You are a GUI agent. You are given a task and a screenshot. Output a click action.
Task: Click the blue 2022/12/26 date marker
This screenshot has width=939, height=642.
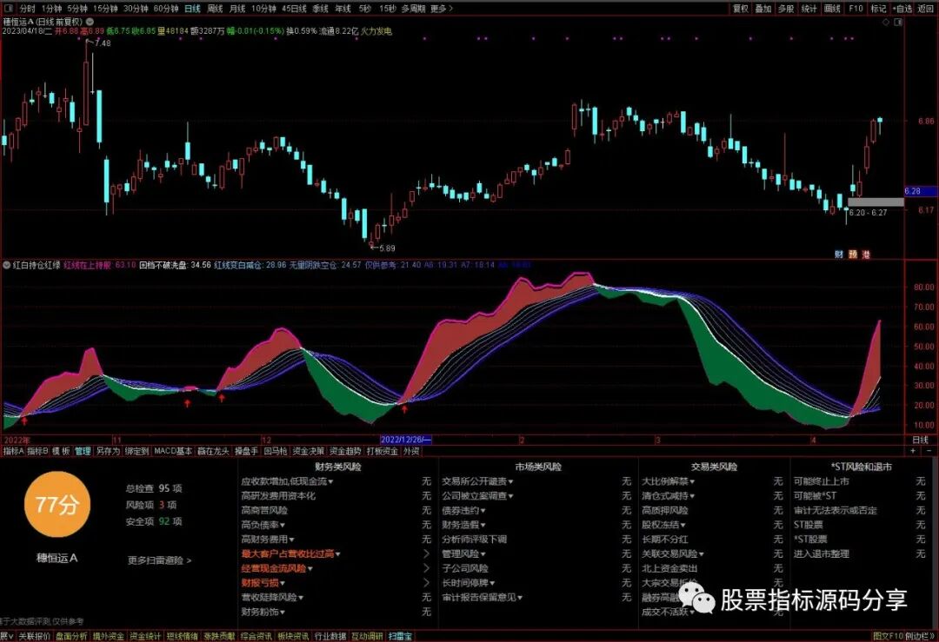pos(406,440)
